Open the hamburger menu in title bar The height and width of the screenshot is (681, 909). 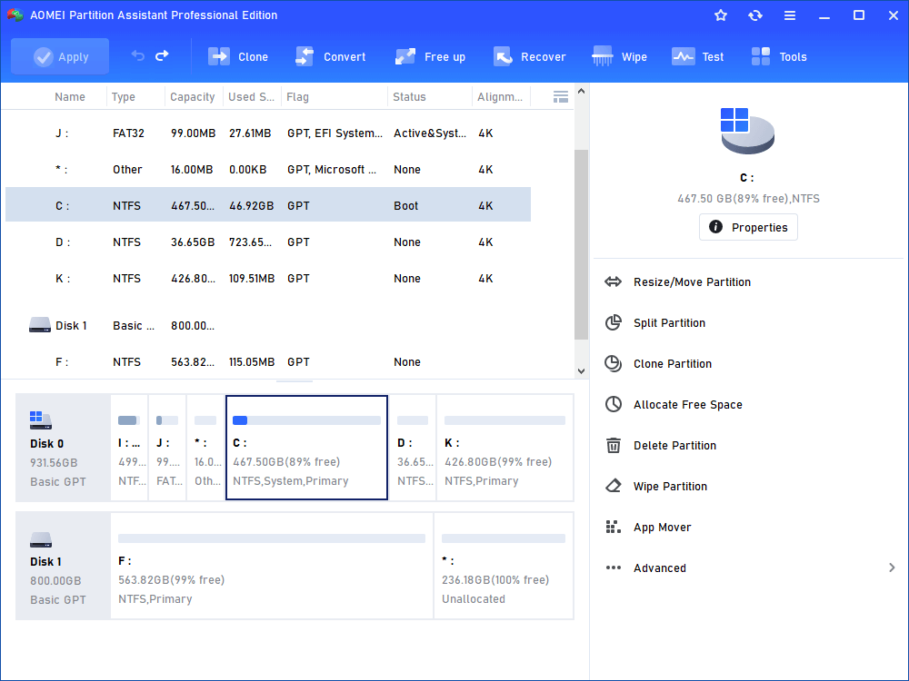coord(790,15)
